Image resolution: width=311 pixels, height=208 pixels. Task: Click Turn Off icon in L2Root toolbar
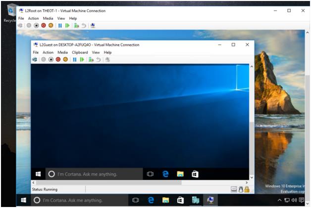[x=36, y=25]
